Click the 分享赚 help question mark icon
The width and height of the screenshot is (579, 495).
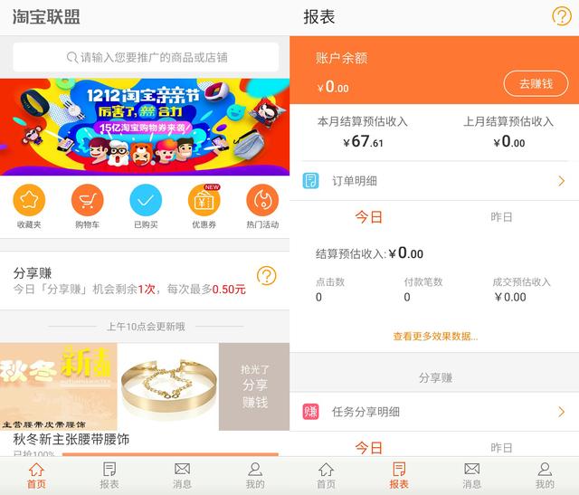click(266, 276)
